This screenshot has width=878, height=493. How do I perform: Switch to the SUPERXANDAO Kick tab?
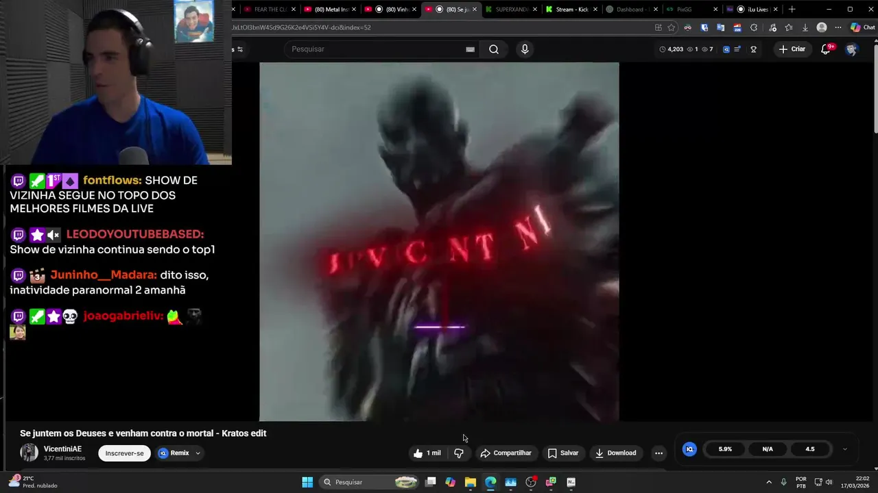(508, 10)
